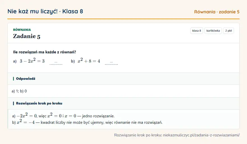Click the 'Nie każ mu liczyć! · Klasa 8' title
The width and height of the screenshot is (247, 144).
point(45,11)
